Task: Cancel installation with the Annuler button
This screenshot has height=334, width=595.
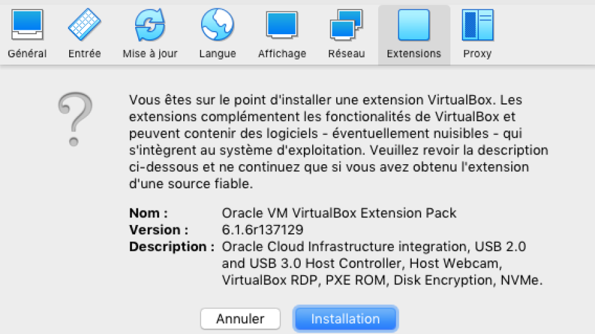Action: click(240, 319)
